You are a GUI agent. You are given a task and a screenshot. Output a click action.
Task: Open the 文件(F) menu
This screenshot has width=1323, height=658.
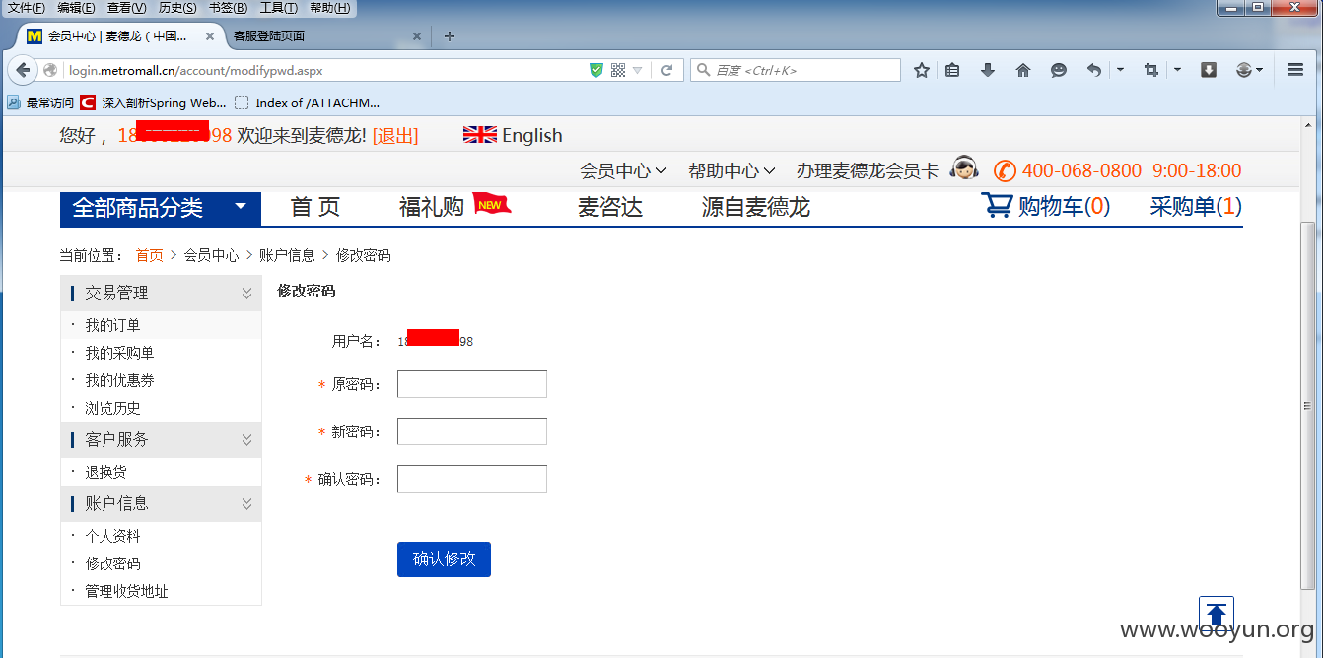[27, 8]
